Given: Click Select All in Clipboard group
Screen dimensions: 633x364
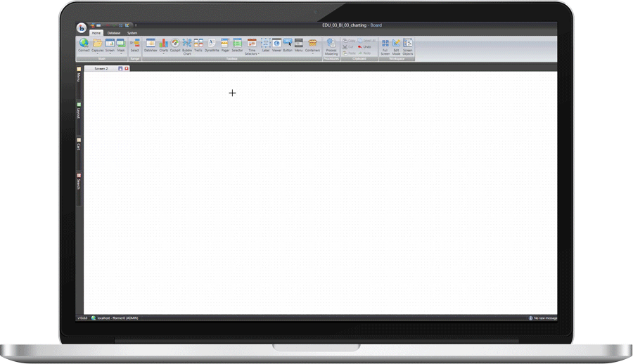Looking at the screenshot, I should (x=367, y=41).
